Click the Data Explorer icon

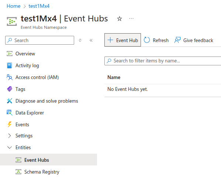(x=10, y=113)
